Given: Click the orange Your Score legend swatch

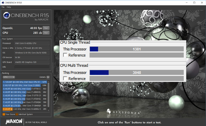Looking at the screenshot, I should (4, 114).
